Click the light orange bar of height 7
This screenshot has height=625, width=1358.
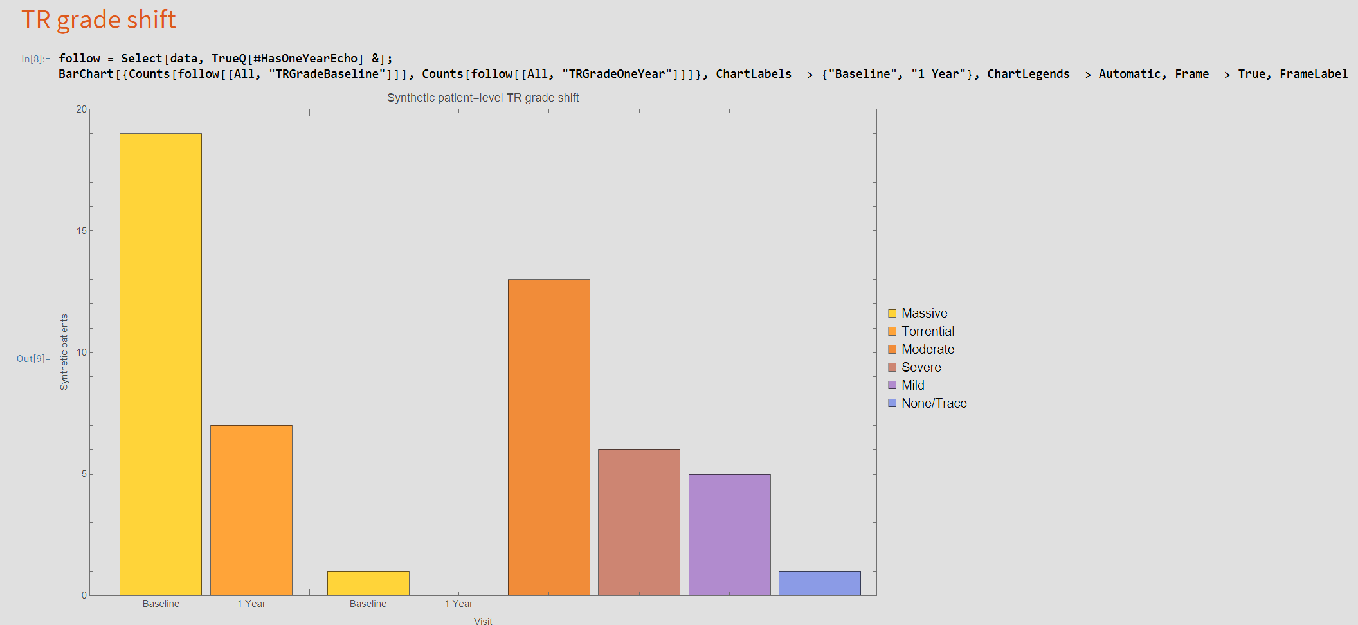(x=251, y=511)
